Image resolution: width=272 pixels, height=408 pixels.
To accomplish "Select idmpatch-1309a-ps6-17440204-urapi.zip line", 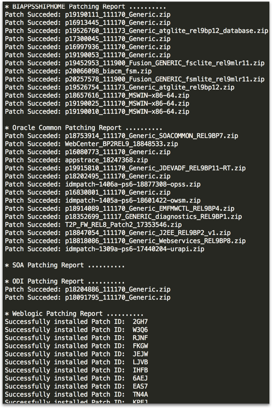I will tap(104, 249).
